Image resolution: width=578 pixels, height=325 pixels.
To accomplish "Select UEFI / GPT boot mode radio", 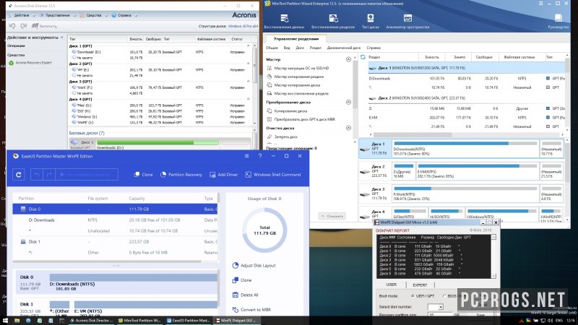I will pyautogui.click(x=413, y=296).
